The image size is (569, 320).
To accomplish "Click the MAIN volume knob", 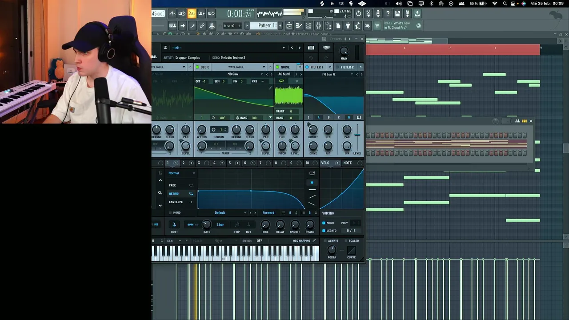I will pyautogui.click(x=344, y=51).
